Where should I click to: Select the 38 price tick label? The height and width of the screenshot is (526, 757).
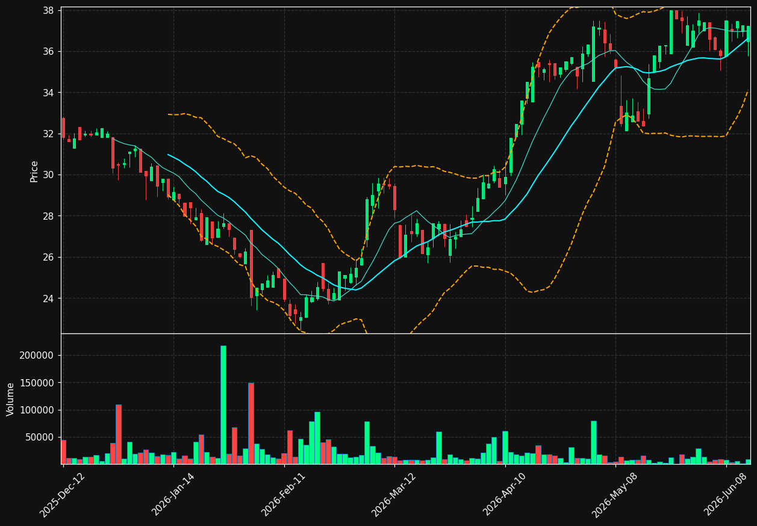pos(49,11)
